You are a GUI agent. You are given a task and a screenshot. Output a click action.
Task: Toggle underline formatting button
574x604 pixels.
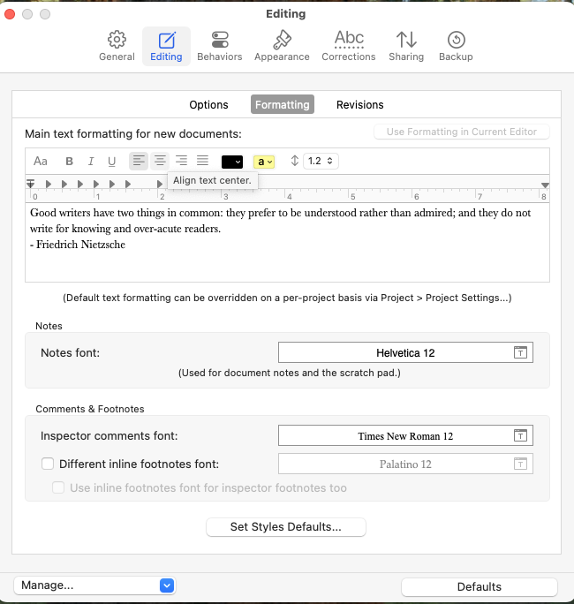pos(112,161)
